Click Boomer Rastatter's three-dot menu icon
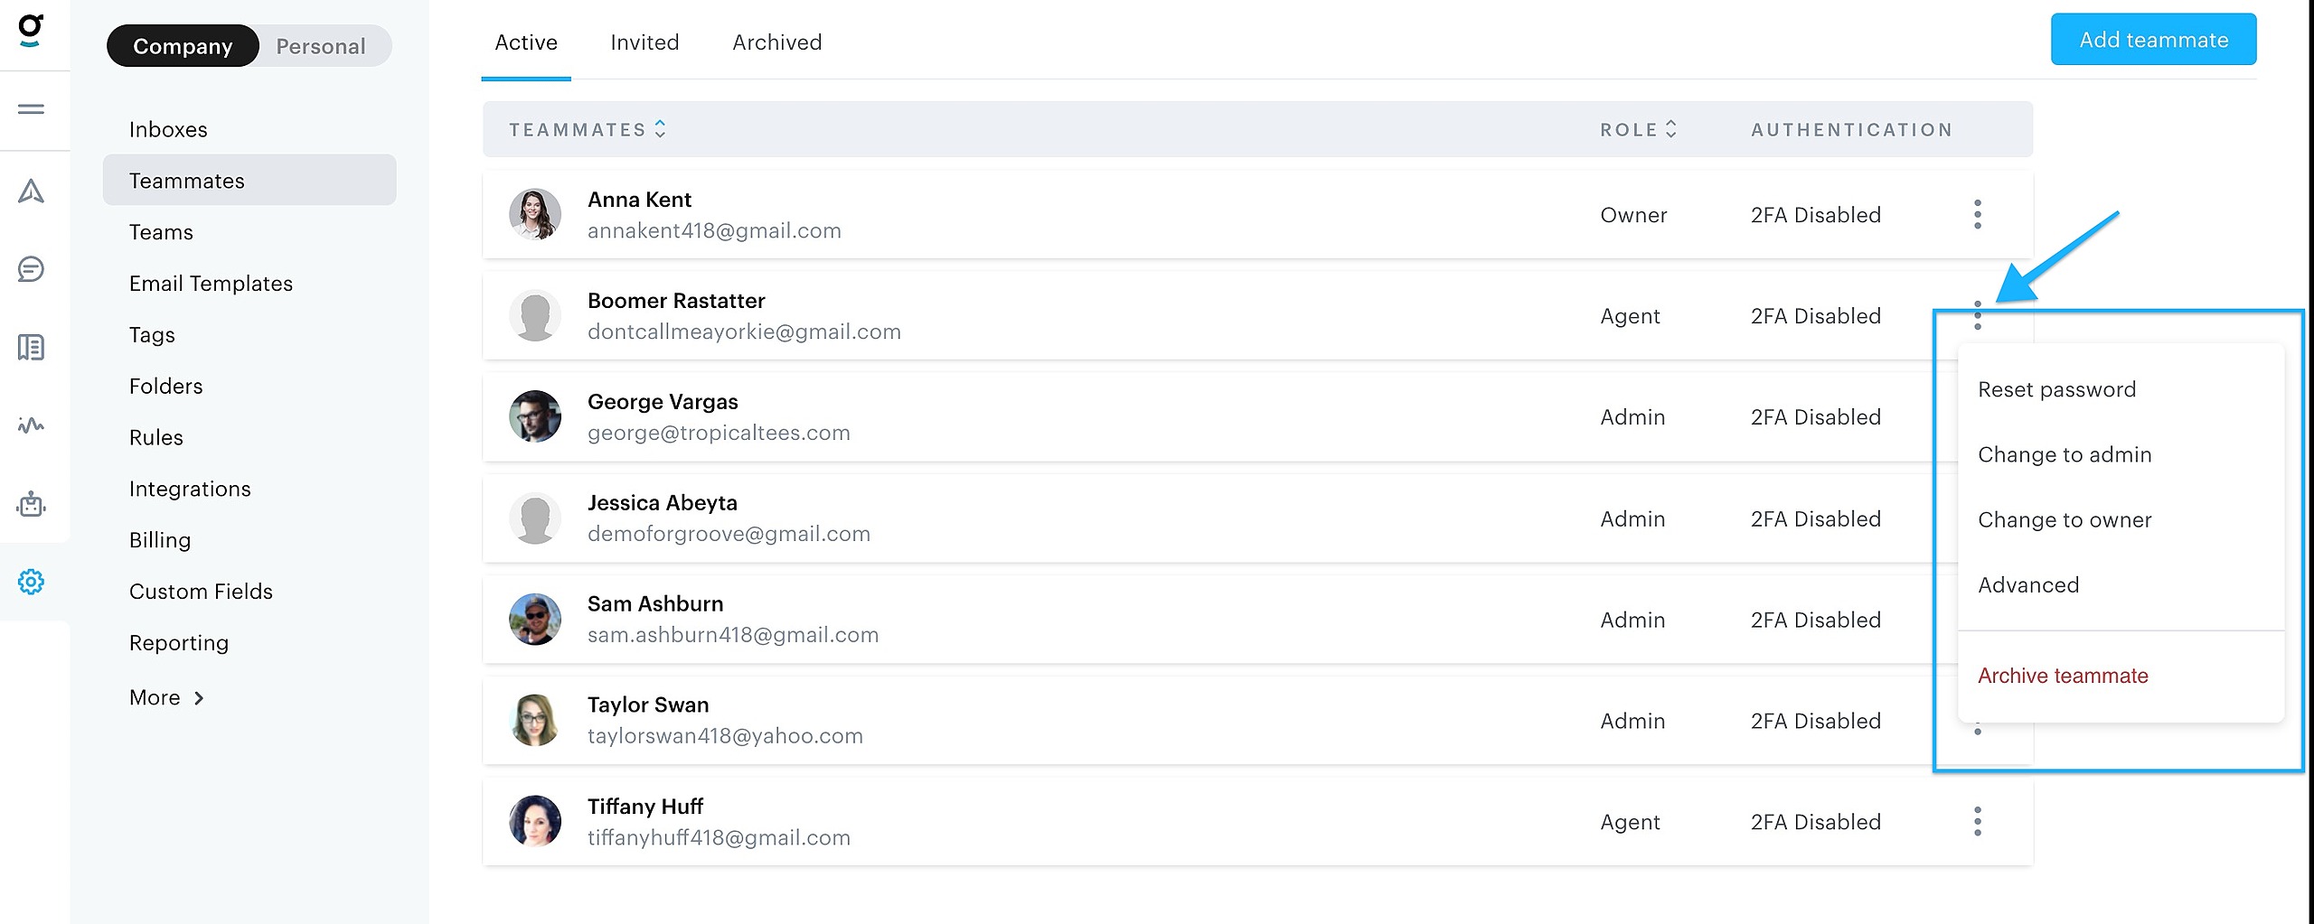The width and height of the screenshot is (2314, 924). [x=1978, y=315]
